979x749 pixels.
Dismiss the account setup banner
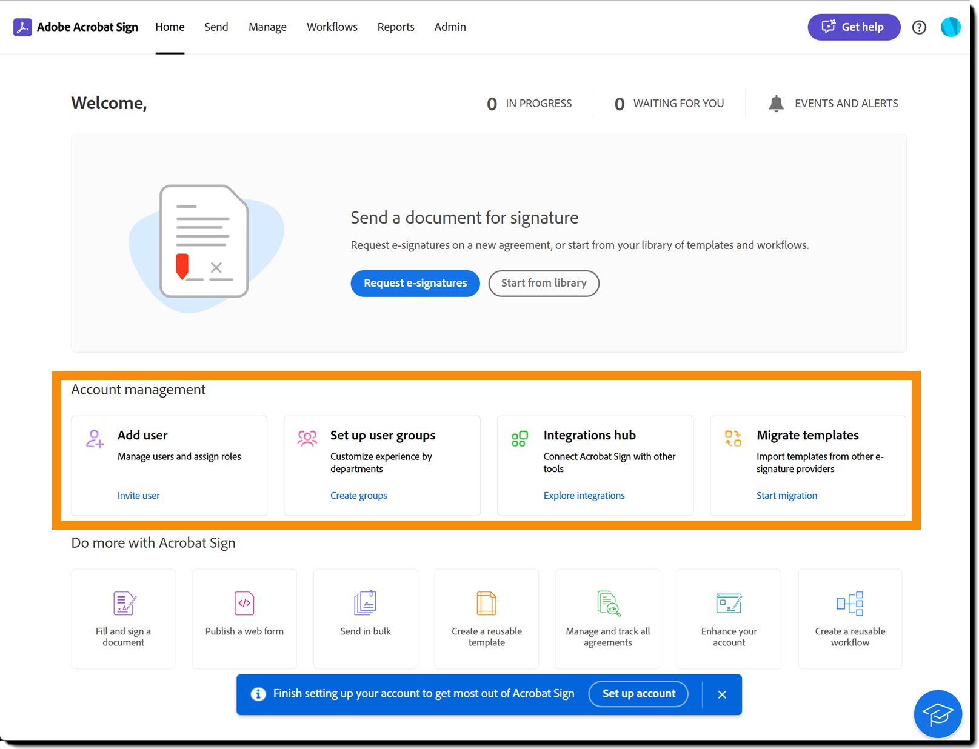point(722,694)
